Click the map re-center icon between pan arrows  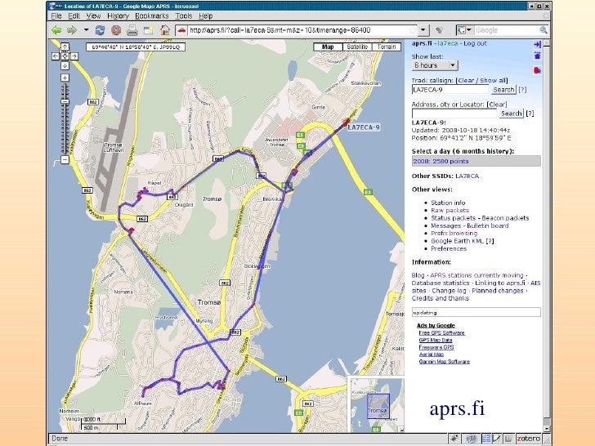click(x=65, y=56)
